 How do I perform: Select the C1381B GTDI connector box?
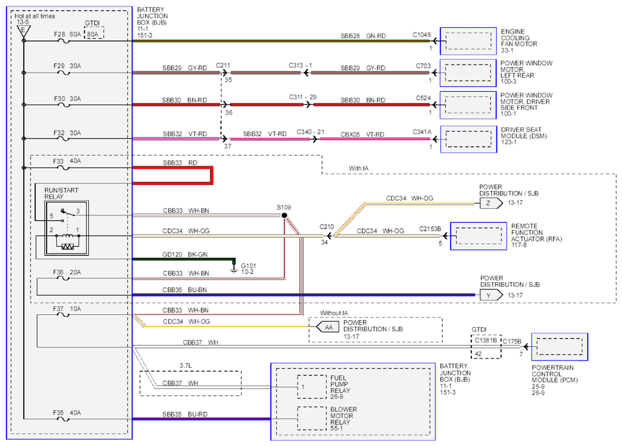tap(486, 347)
